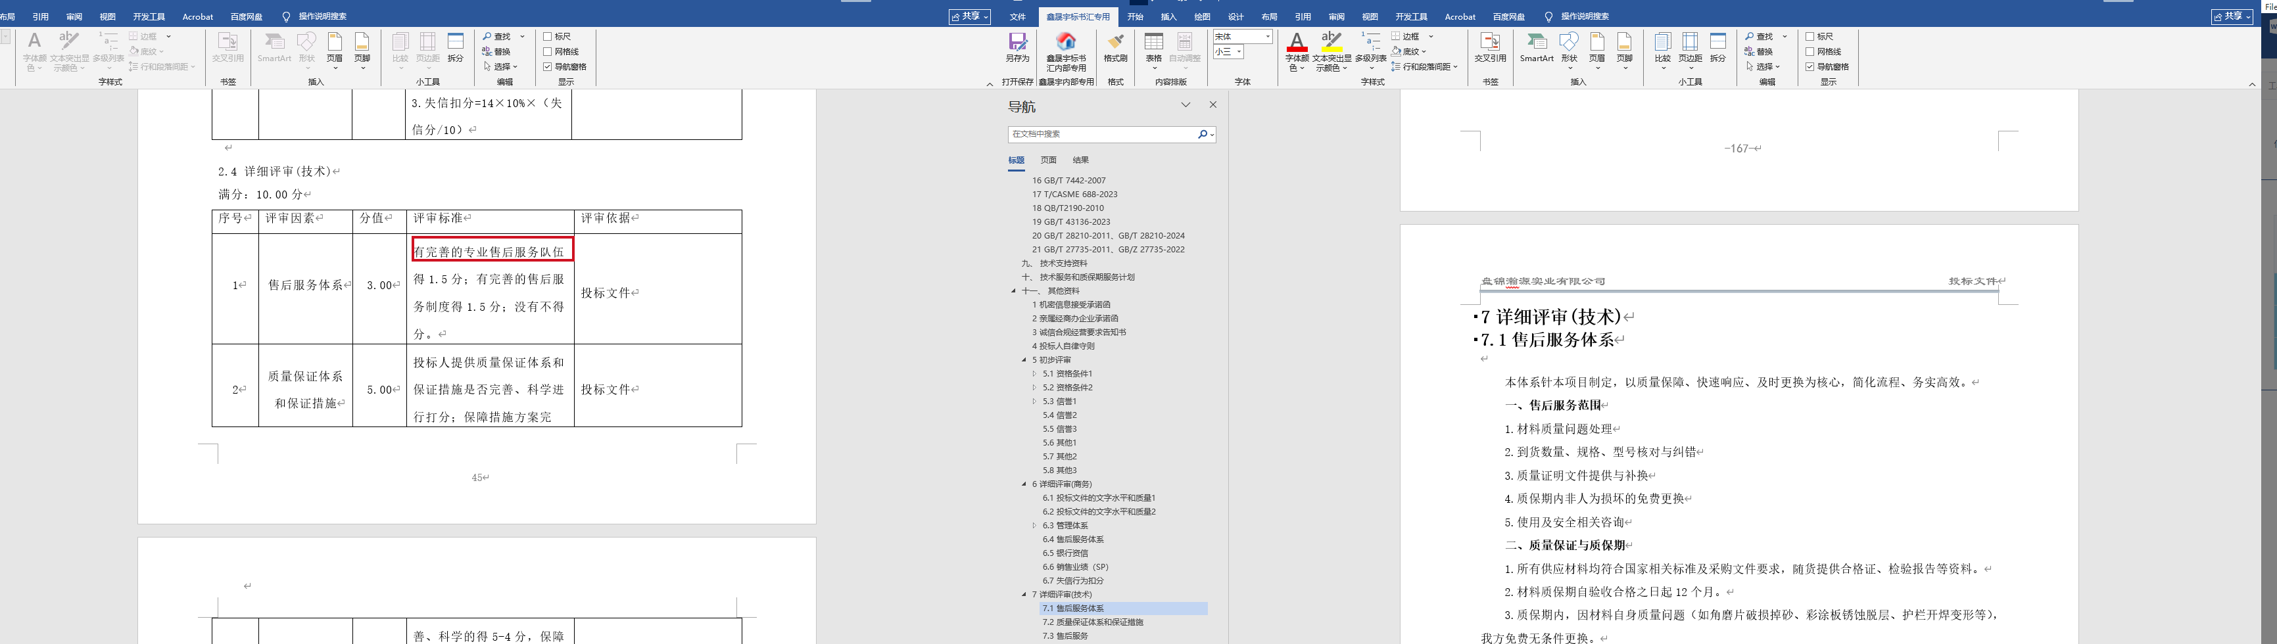
Task: Click 查找 find in left window ribbon
Action: (x=497, y=36)
